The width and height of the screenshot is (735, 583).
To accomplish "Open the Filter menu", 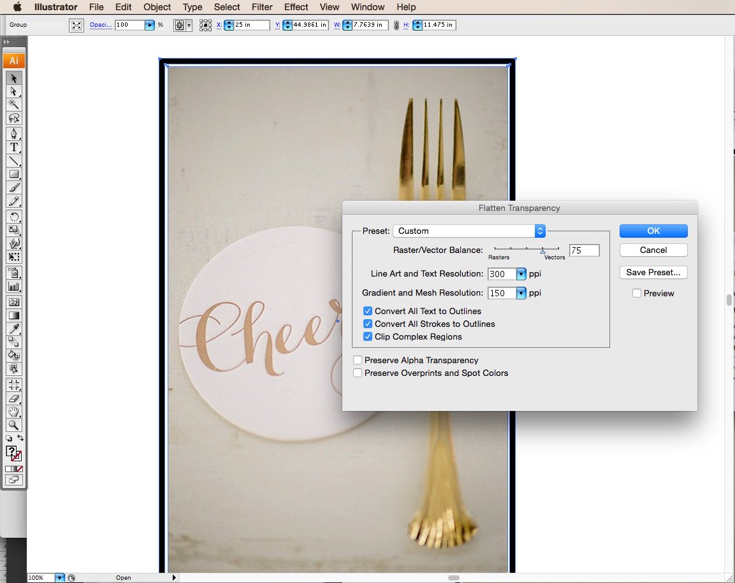I will pyautogui.click(x=262, y=7).
